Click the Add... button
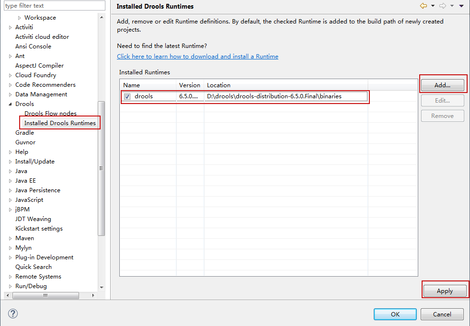This screenshot has height=326, width=470. pos(442,85)
